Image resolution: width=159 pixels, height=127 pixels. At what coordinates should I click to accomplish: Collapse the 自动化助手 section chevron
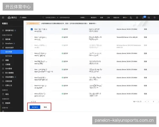point(21,48)
